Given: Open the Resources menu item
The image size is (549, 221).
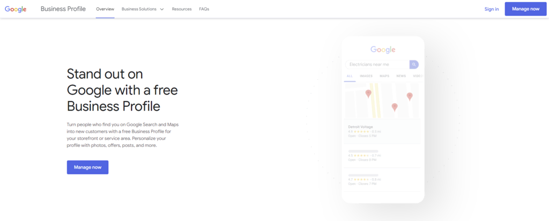Looking at the screenshot, I should [182, 9].
